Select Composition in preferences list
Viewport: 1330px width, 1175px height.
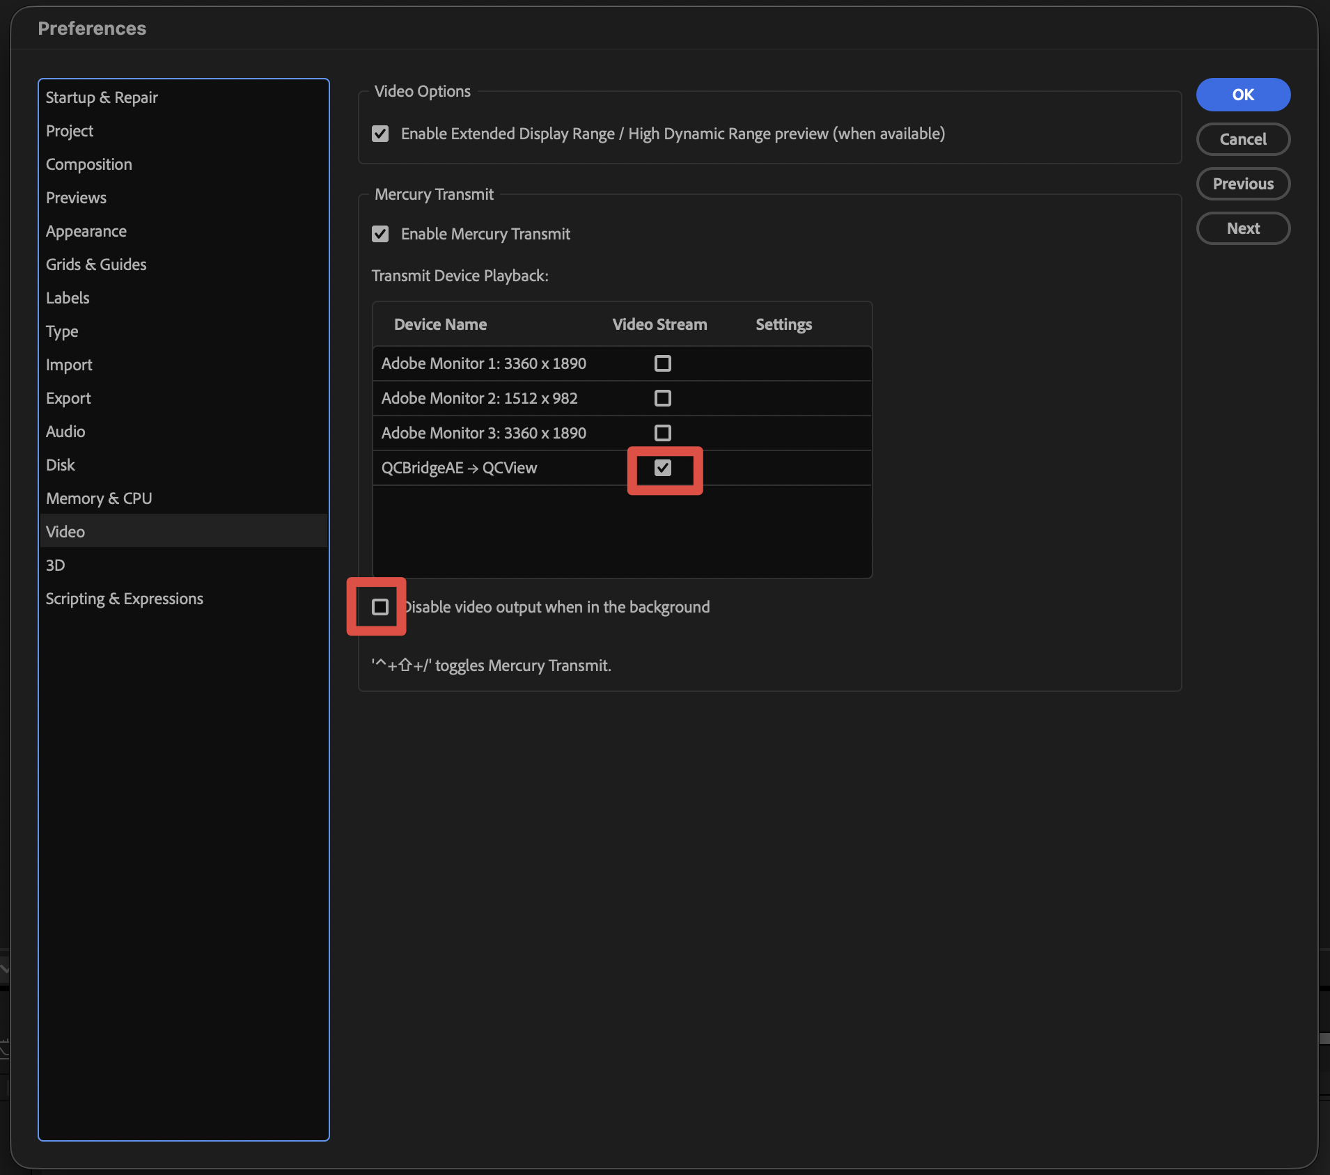[x=184, y=164]
